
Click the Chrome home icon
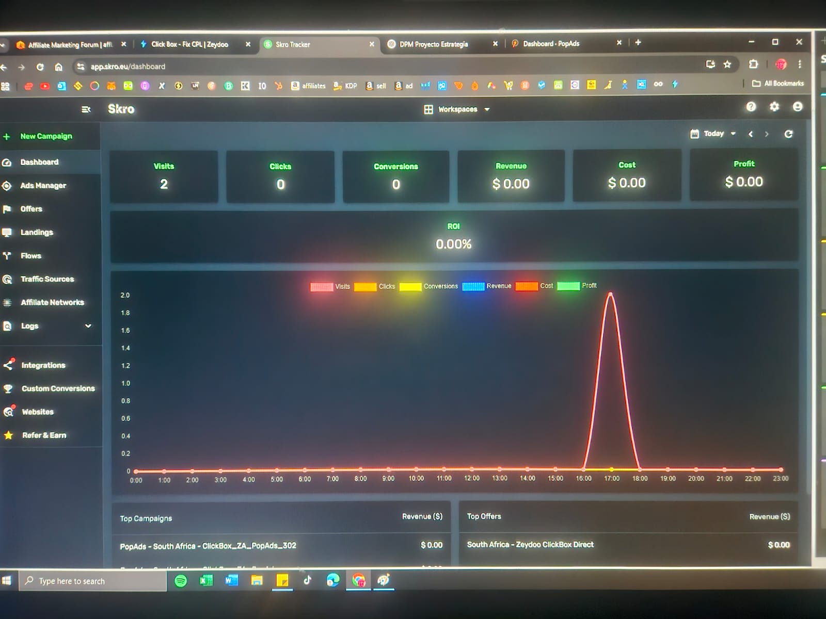coord(58,67)
